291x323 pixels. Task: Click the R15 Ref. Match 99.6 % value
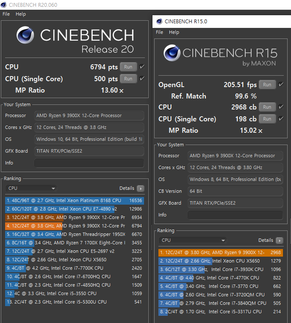tap(246, 96)
